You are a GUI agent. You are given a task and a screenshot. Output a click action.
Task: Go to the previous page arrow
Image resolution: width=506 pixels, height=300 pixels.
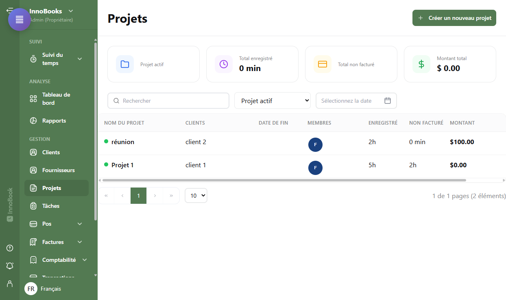point(122,196)
